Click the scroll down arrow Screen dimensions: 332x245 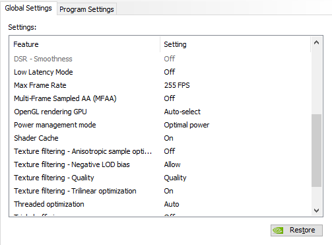point(316,211)
